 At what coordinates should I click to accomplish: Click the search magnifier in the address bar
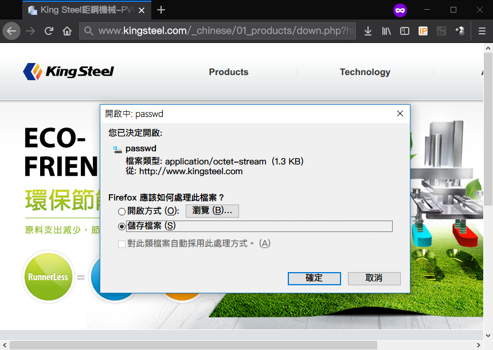pos(89,31)
